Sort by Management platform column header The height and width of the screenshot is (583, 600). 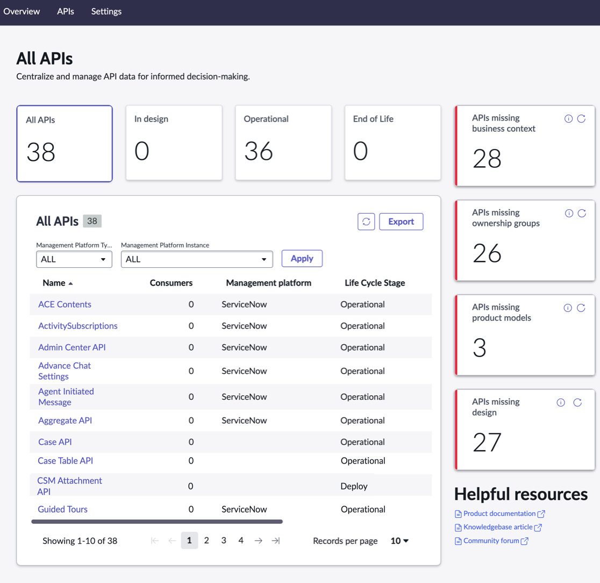(x=269, y=283)
